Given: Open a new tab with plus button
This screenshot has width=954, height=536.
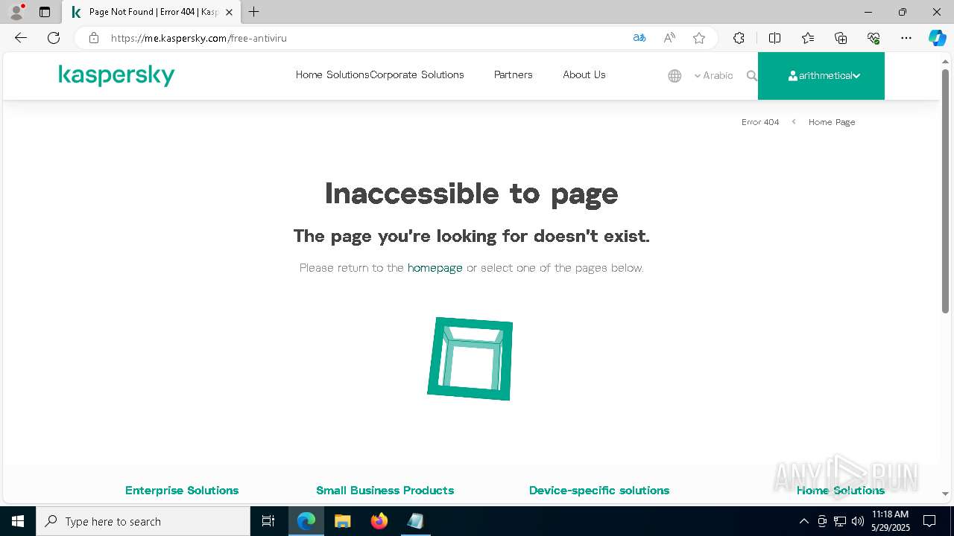Looking at the screenshot, I should 254,12.
